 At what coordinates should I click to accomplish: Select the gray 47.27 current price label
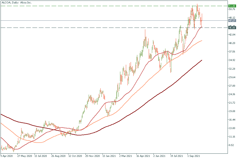click(232, 20)
